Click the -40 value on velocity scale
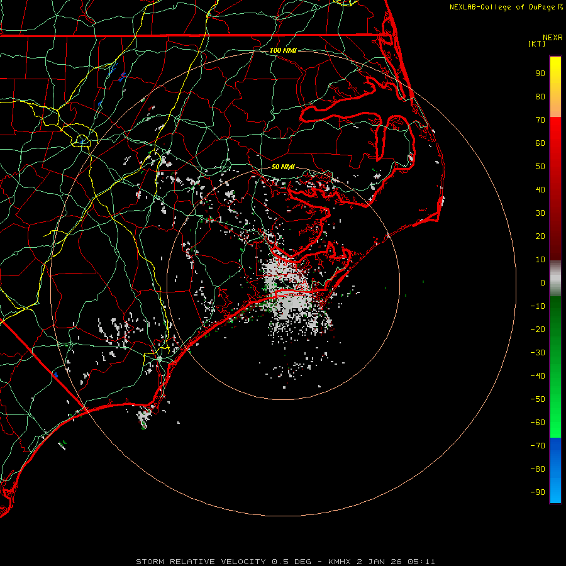This screenshot has width=566, height=566. click(538, 376)
